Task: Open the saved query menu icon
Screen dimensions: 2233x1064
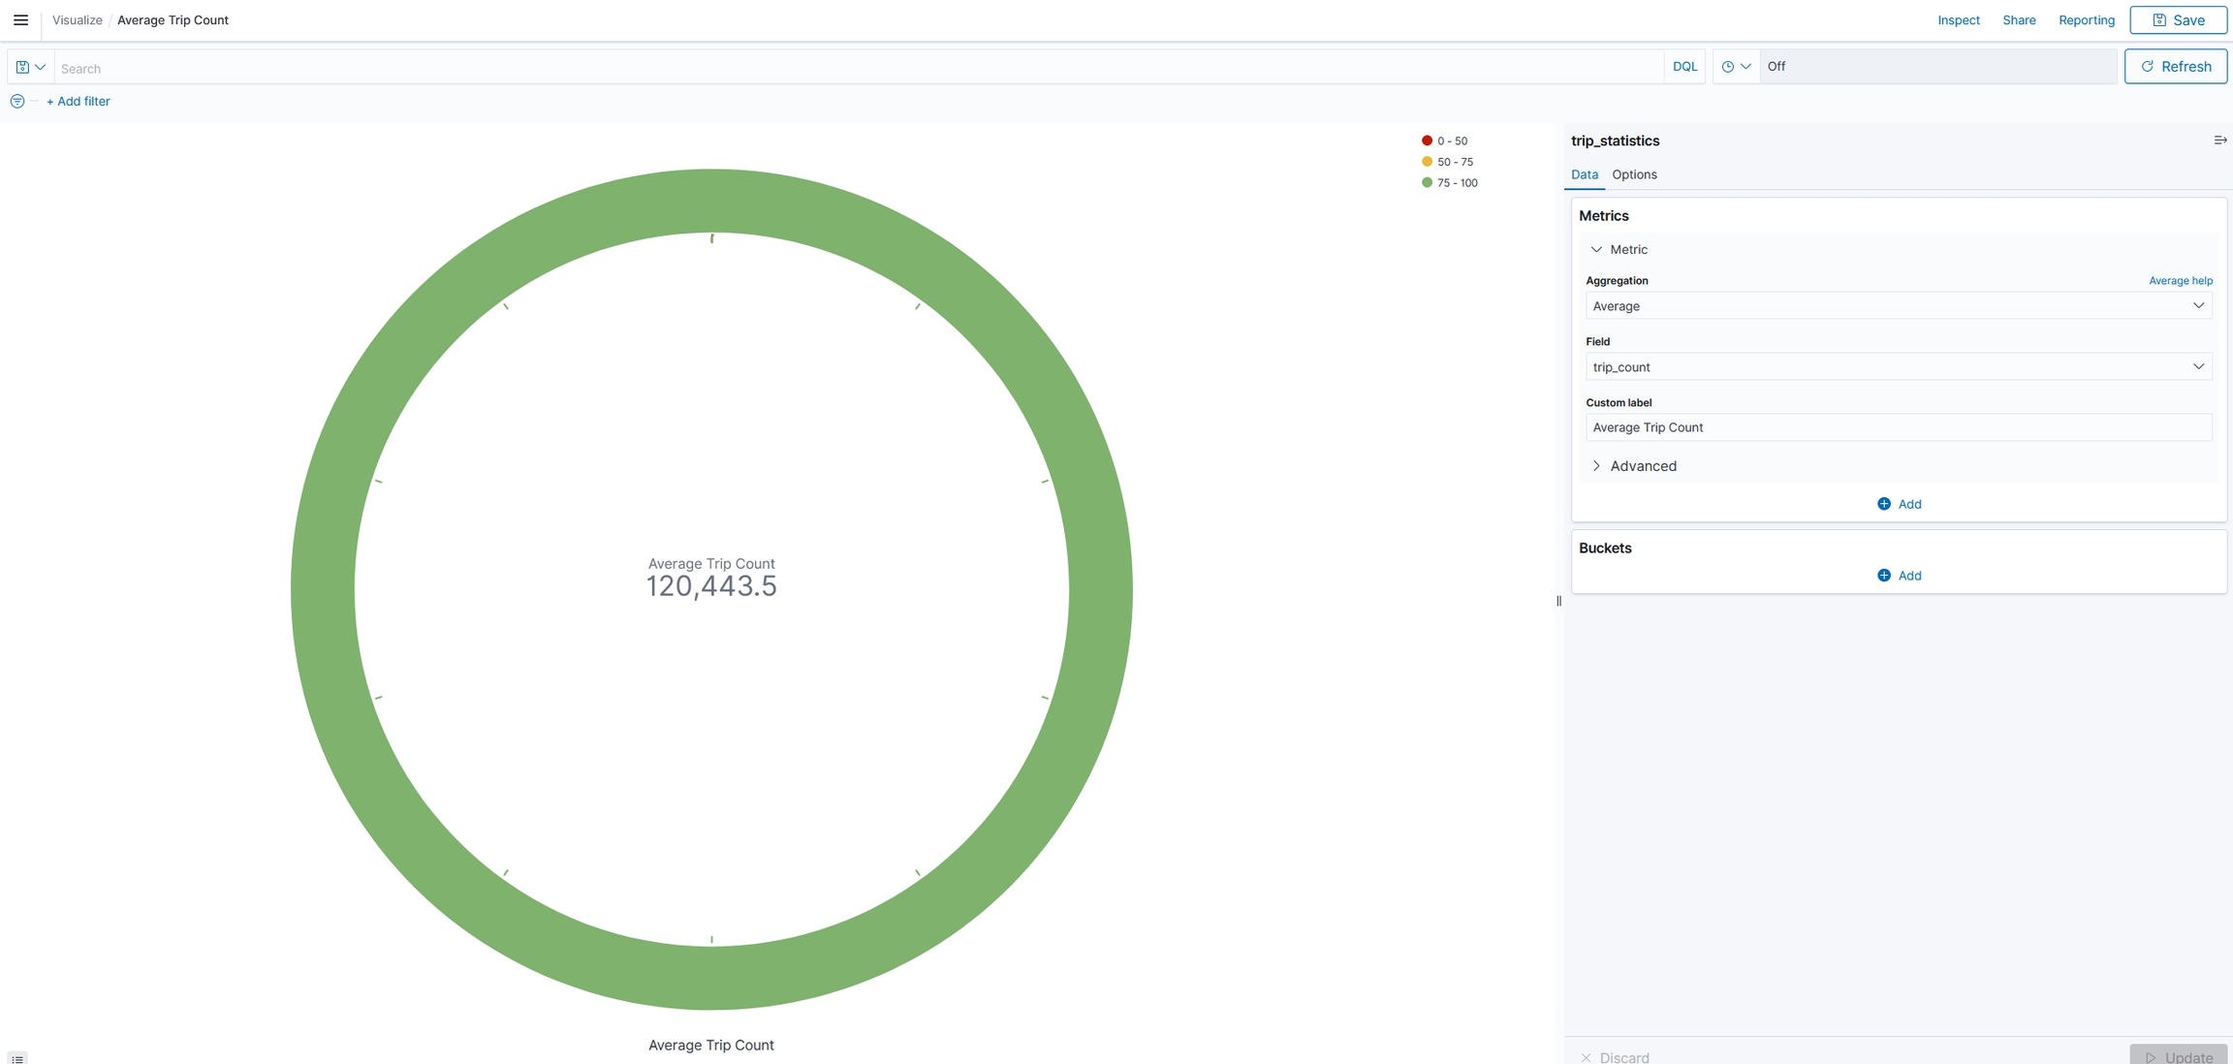Action: [30, 67]
